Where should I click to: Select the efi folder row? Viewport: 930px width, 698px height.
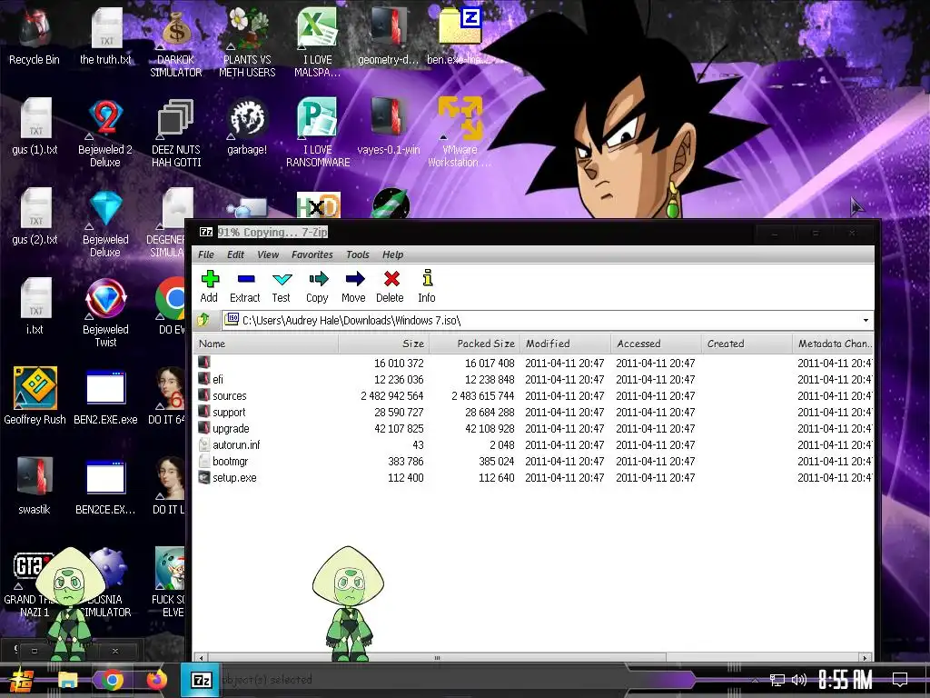534,379
